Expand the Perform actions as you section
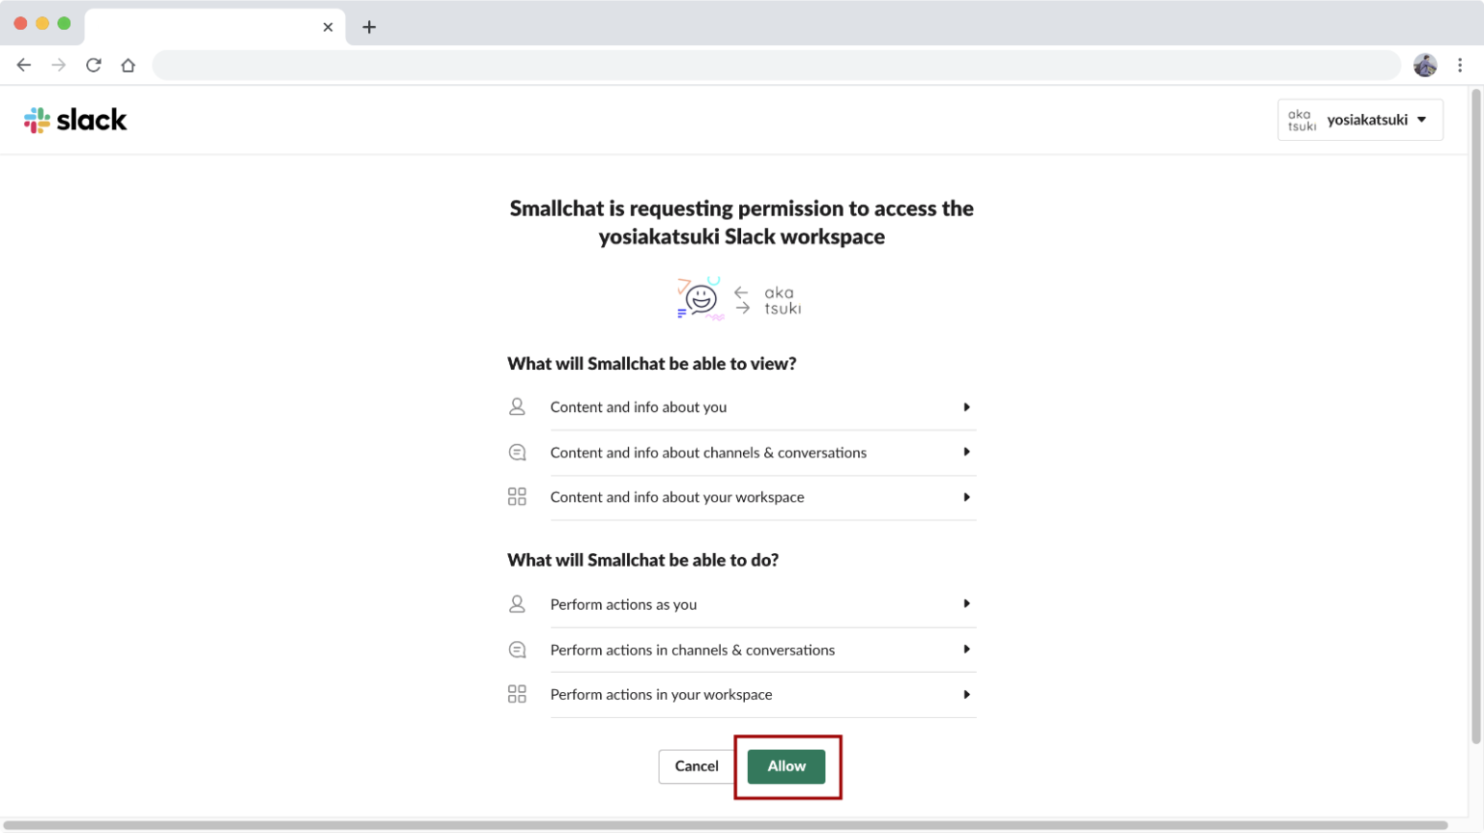Viewport: 1484px width, 833px height. pos(966,603)
